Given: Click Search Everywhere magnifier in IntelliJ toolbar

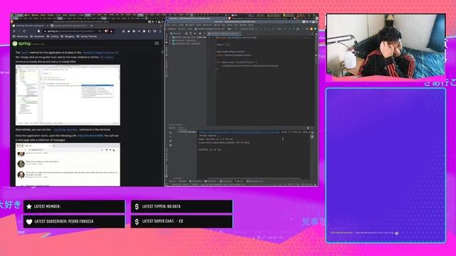Looking at the screenshot, I should tap(307, 29).
